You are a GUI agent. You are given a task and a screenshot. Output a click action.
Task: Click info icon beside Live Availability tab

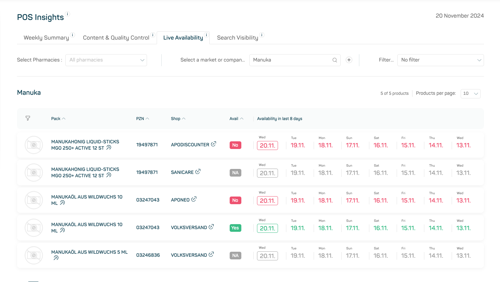coord(207,35)
